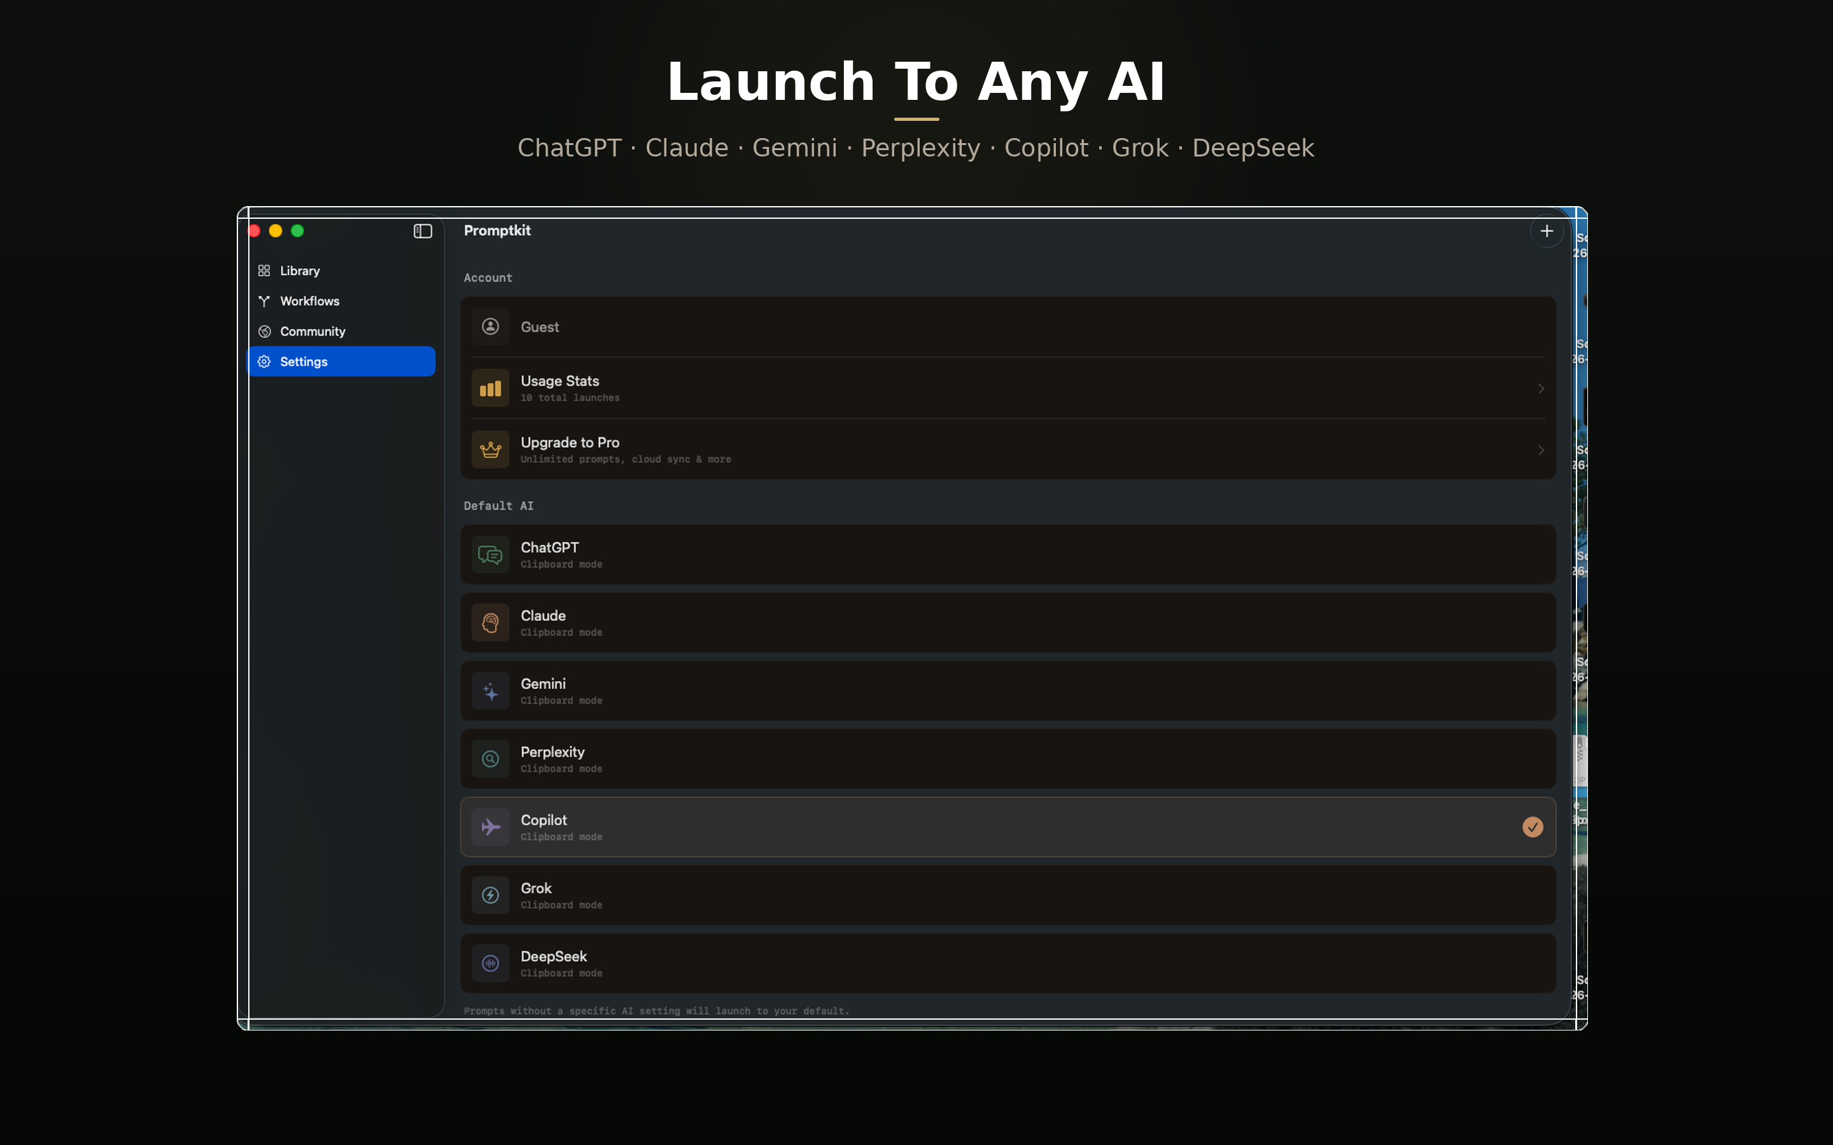The height and width of the screenshot is (1145, 1833).
Task: Click the footer note about default launches
Action: 656,1011
